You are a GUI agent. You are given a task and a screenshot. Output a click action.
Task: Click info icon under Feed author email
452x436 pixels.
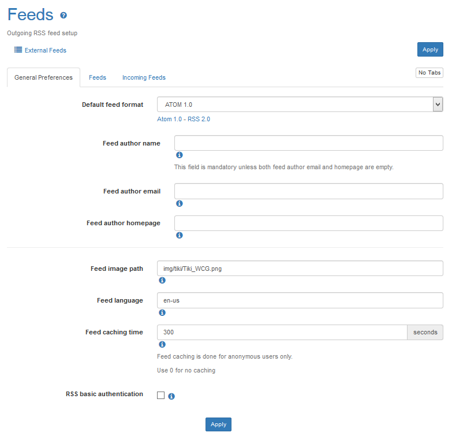click(179, 203)
